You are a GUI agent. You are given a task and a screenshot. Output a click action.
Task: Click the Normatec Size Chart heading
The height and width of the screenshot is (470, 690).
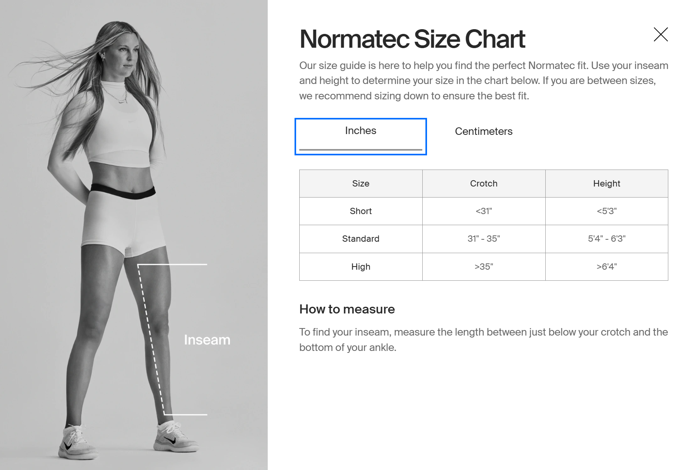coord(412,39)
